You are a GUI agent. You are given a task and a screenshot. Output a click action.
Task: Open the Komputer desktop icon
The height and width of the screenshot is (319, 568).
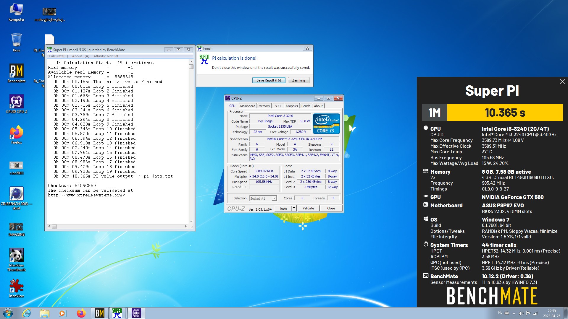(16, 12)
